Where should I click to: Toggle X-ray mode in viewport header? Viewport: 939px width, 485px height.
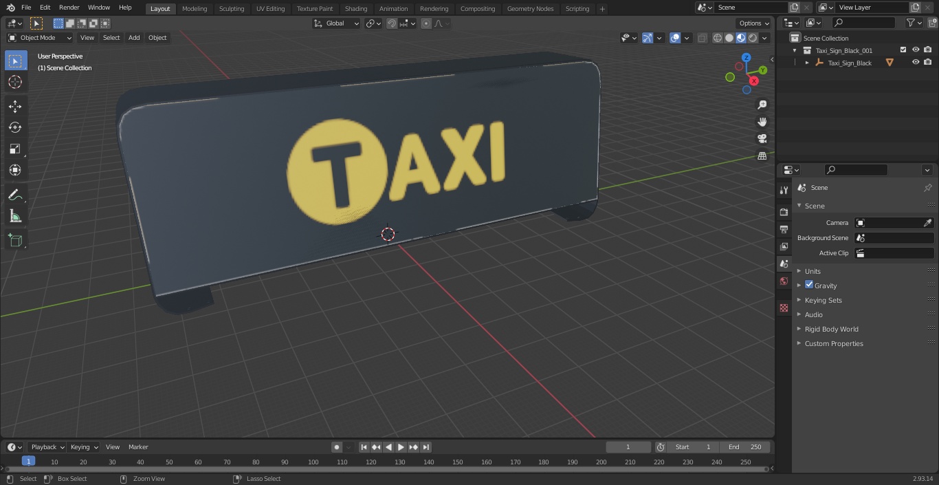tap(702, 38)
